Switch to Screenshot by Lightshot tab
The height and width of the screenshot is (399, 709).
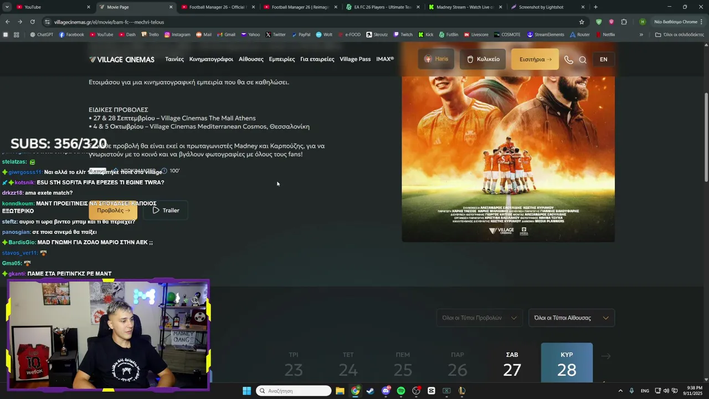click(x=547, y=7)
